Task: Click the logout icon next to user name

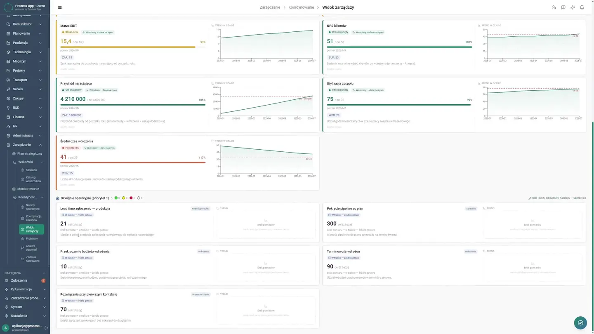Action: pyautogui.click(x=46, y=328)
